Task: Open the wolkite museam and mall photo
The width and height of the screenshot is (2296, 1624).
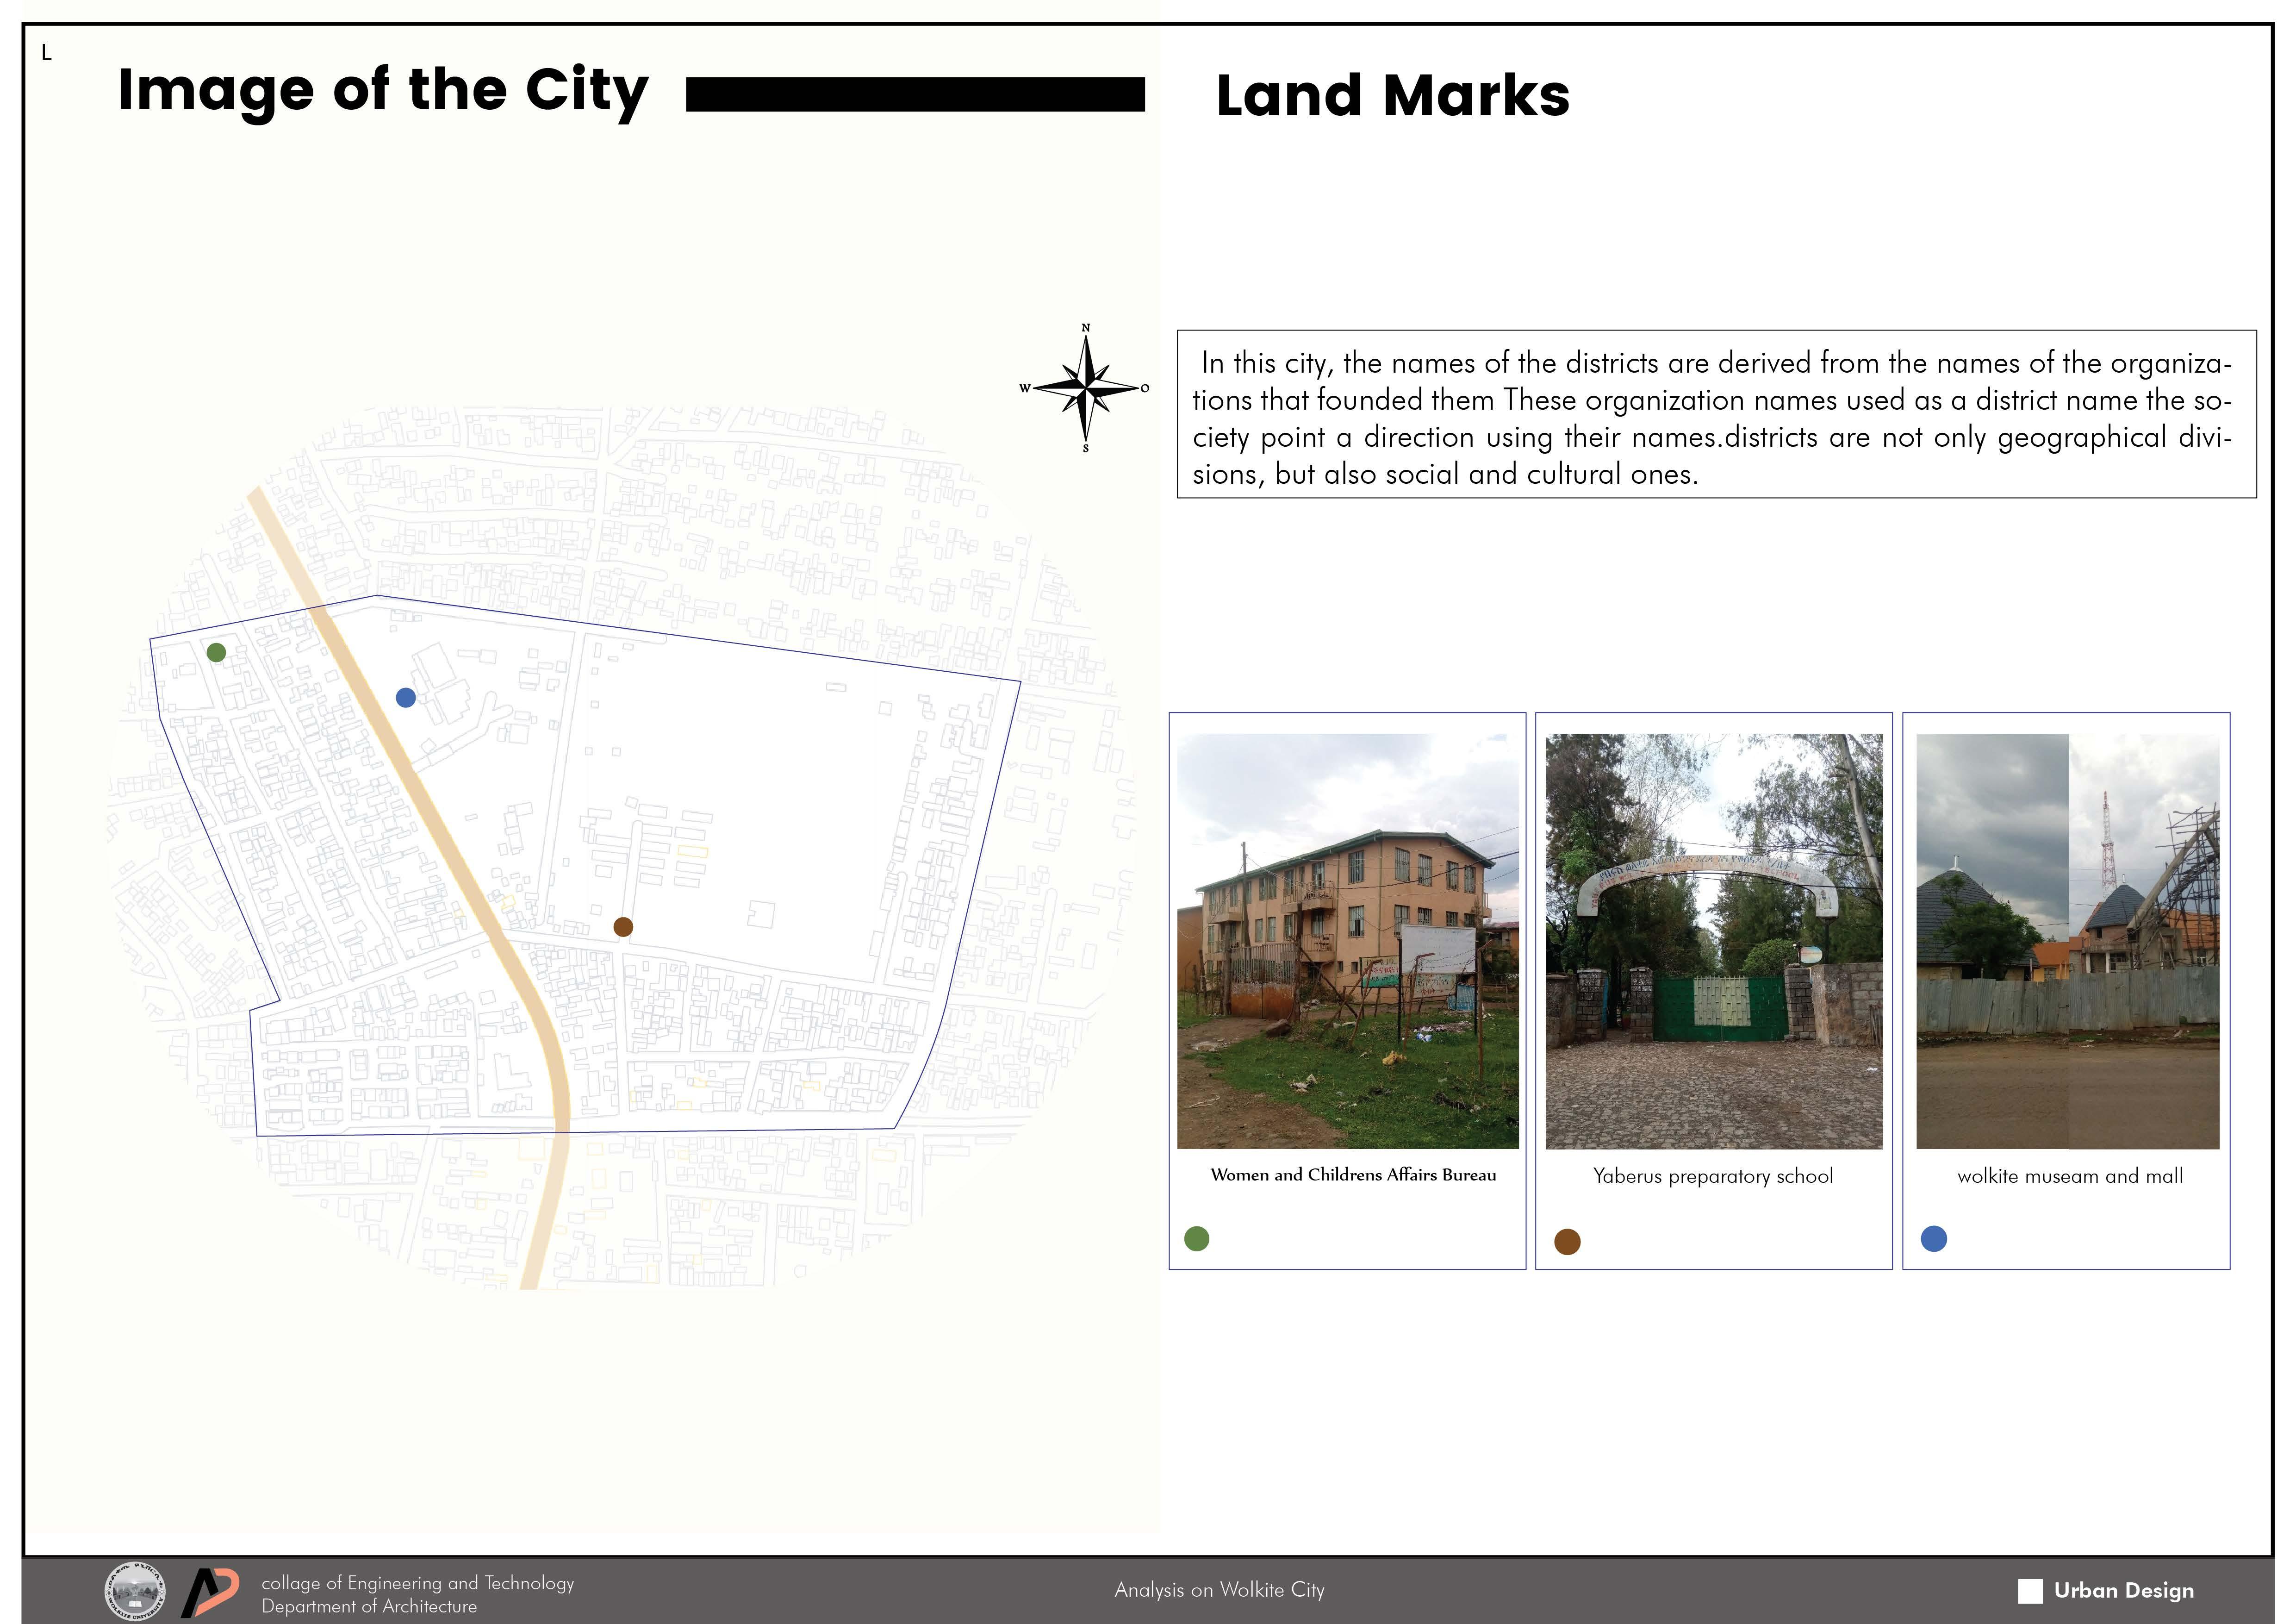Action: (2067, 941)
